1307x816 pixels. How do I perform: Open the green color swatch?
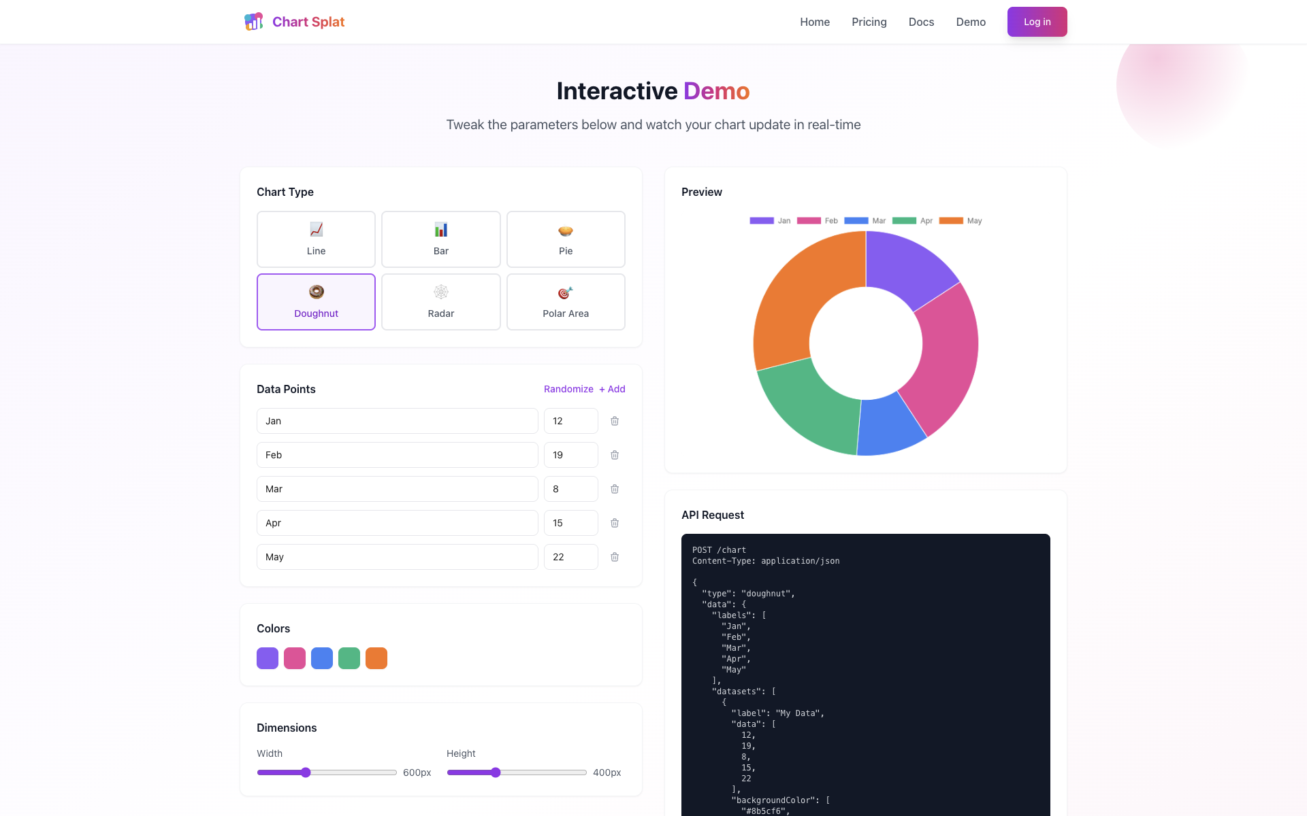349,658
